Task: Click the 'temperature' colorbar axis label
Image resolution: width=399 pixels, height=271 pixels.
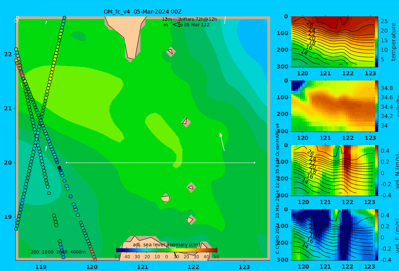Action: point(393,42)
